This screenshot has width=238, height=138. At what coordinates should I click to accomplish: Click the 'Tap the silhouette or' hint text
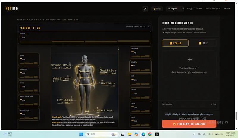189,68
